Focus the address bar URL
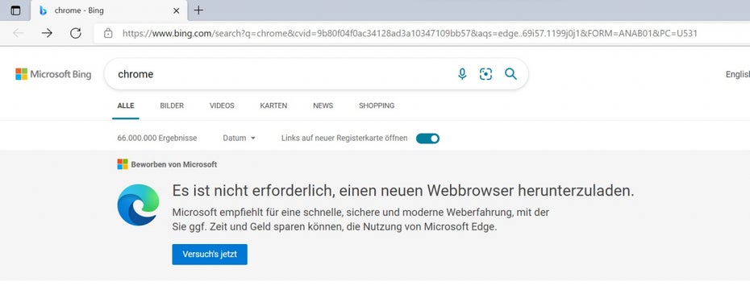This screenshot has height=294, width=750. 410,34
